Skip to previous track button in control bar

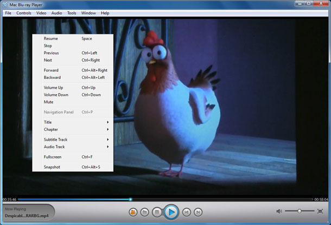pos(187,212)
